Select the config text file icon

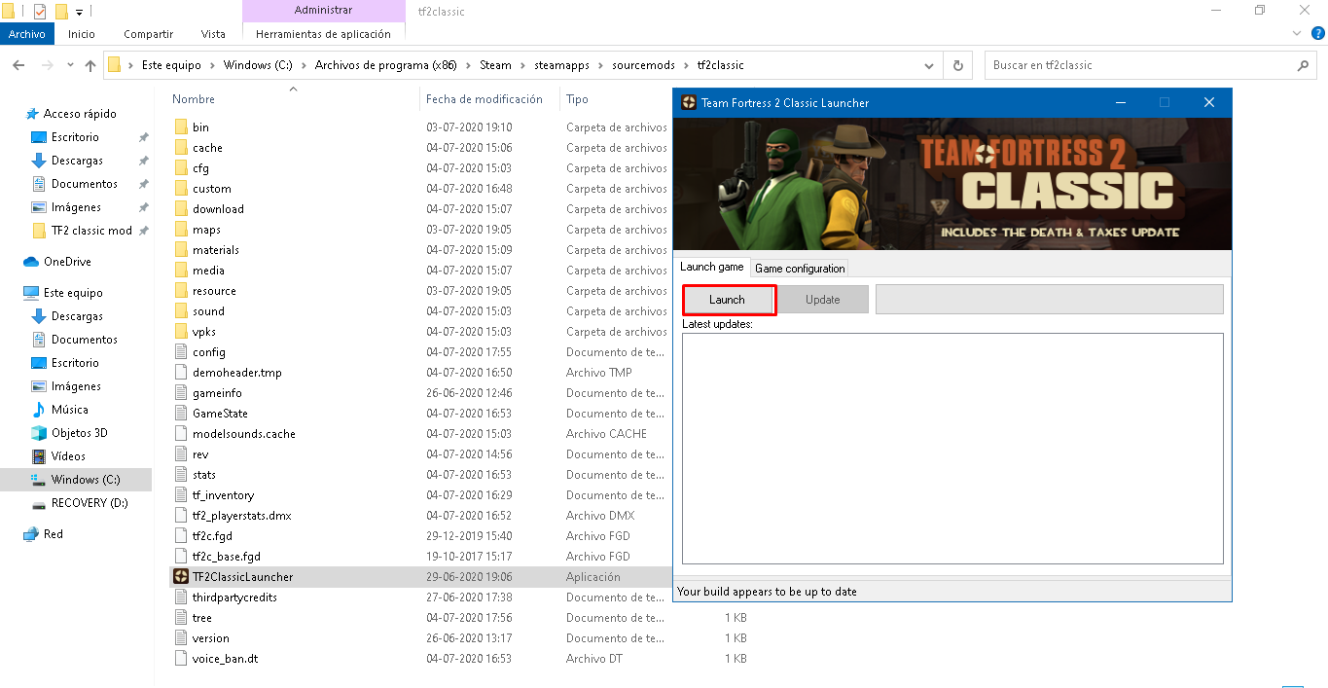pos(180,352)
